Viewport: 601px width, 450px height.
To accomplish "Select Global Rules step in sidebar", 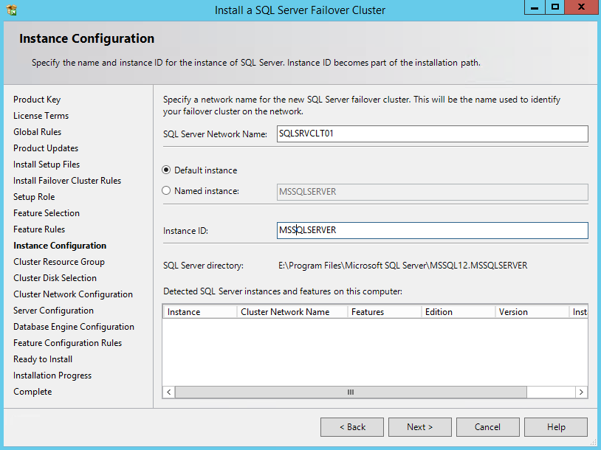I will pos(37,132).
